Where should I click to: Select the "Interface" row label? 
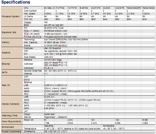coord(28,60)
